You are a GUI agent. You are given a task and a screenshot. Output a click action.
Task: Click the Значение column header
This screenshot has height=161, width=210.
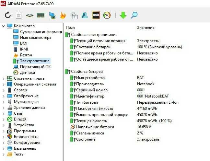pyautogui.click(x=146, y=28)
